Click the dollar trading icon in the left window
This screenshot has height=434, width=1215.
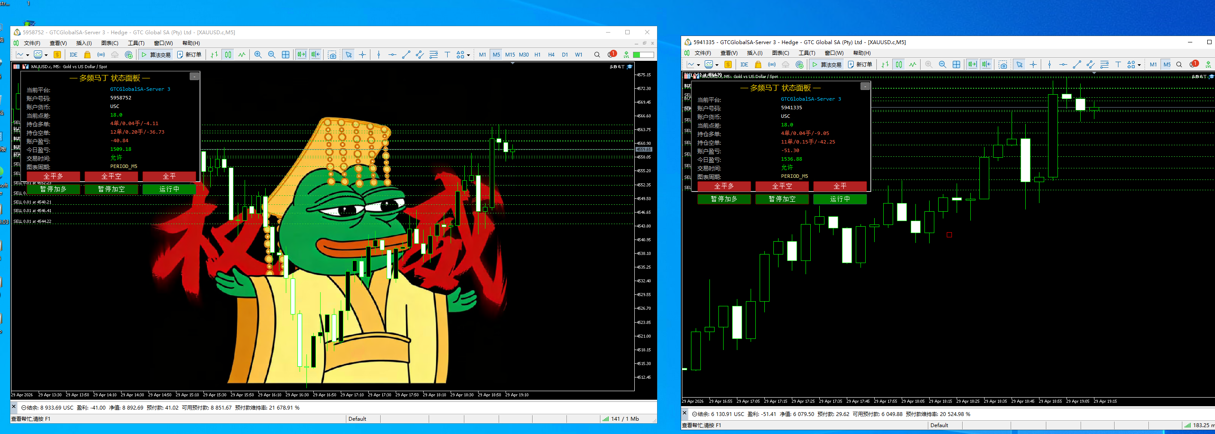(x=57, y=54)
